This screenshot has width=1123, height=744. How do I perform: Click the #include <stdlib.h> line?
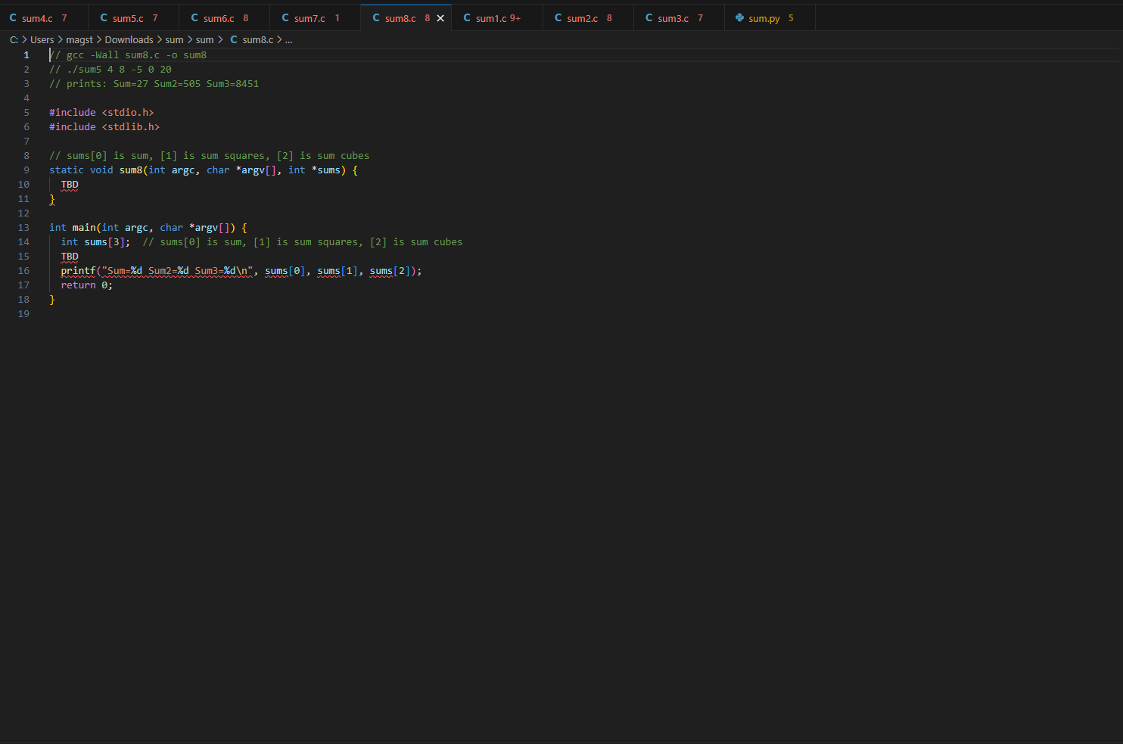104,127
